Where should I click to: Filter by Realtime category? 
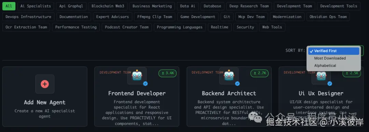[220, 27]
